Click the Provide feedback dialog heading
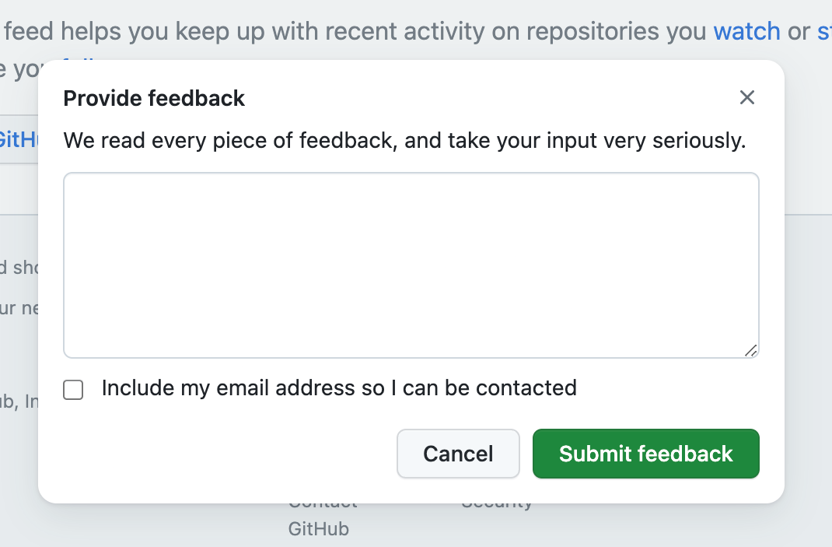Screen dimensions: 832x547 pyautogui.click(x=154, y=98)
